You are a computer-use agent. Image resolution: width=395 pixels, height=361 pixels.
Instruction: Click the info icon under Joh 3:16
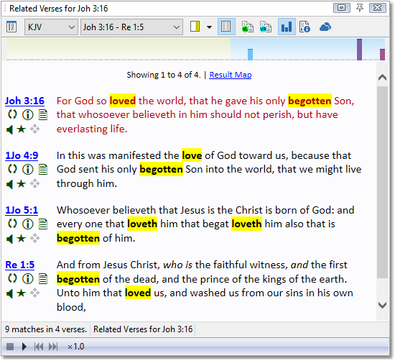click(x=28, y=115)
